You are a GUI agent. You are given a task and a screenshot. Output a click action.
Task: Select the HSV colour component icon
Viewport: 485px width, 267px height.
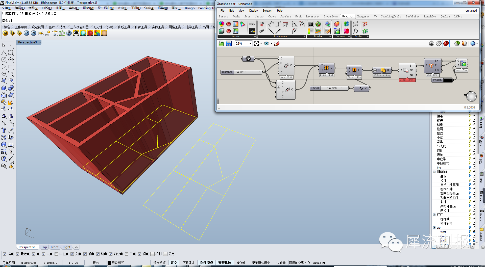(x=252, y=24)
